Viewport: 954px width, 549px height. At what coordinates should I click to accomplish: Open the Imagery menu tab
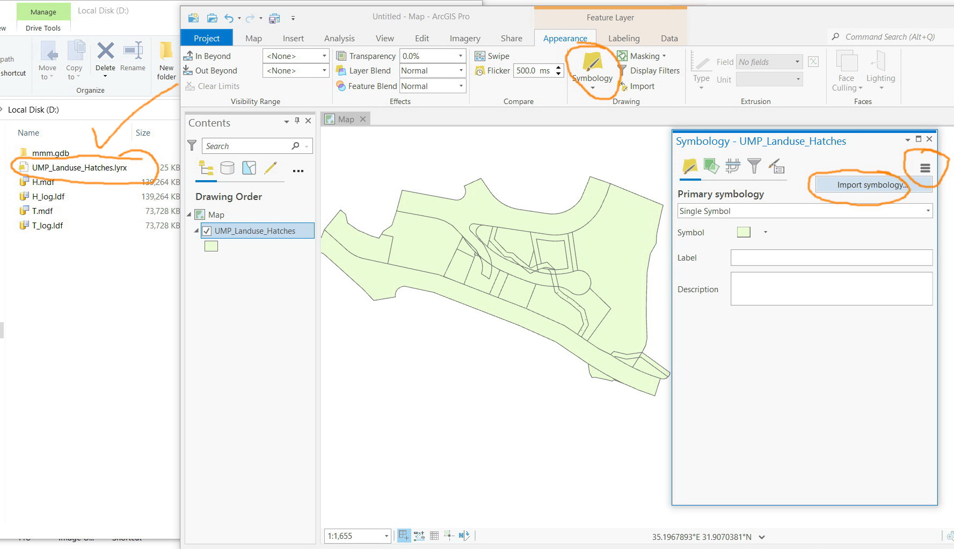[x=464, y=38]
